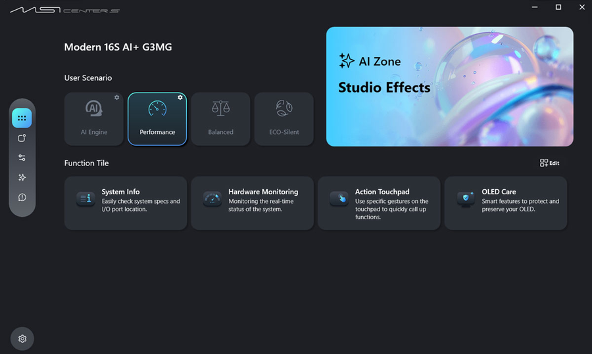Edit the function tiles

pos(549,163)
